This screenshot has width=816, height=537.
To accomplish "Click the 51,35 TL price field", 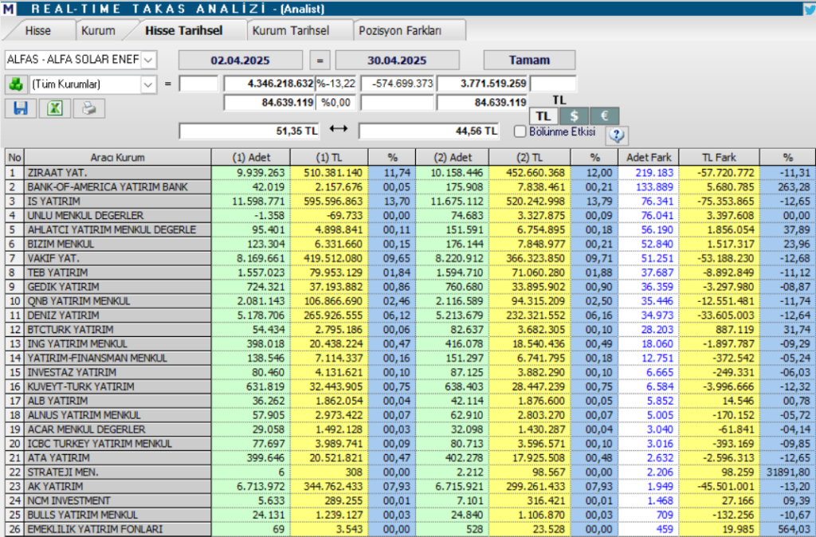I will tap(249, 131).
